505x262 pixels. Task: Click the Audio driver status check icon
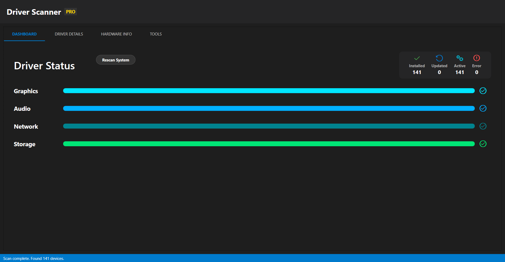click(483, 108)
